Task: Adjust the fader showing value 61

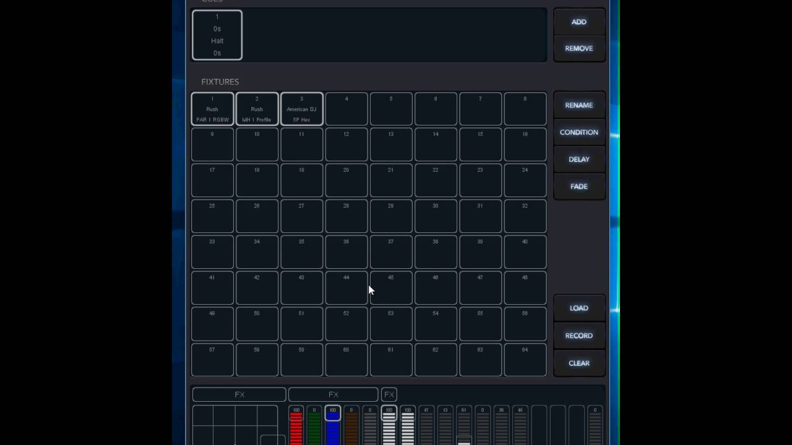Action: pos(464,426)
